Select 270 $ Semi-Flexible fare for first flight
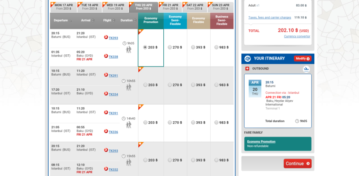Image resolution: width=359 pixels, height=176 pixels. pyautogui.click(x=170, y=48)
